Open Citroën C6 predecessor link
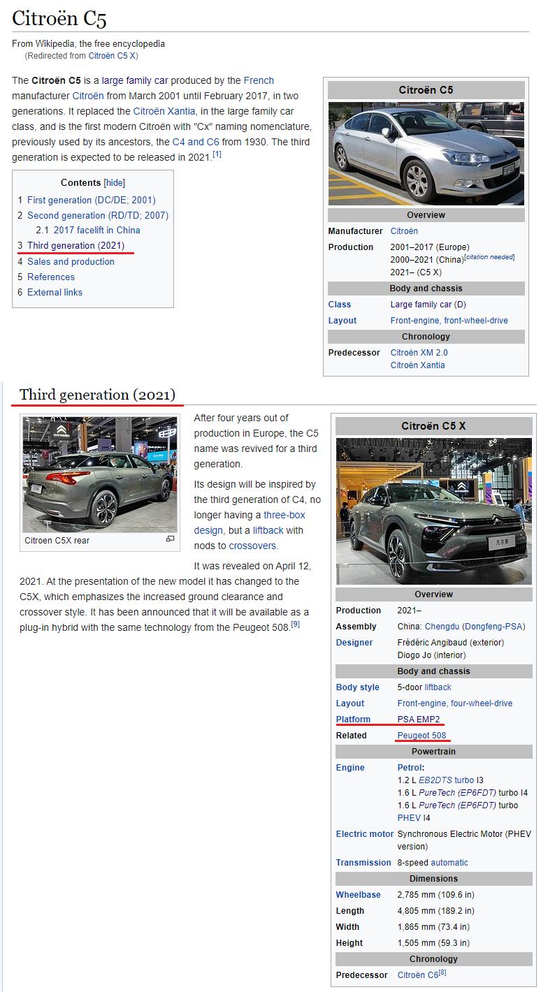 pos(418,975)
